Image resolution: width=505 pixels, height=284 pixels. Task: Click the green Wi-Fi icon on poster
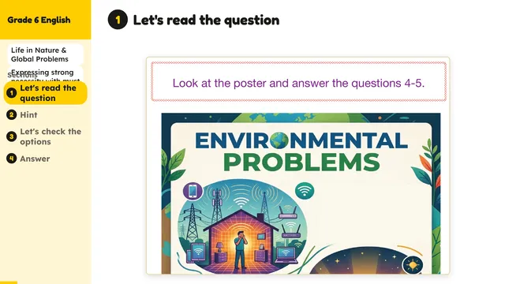[x=305, y=191]
